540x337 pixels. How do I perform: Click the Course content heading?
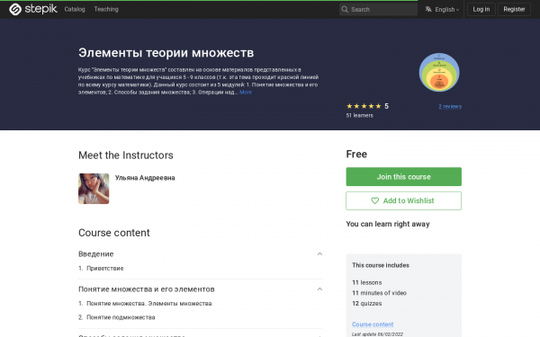coord(114,233)
